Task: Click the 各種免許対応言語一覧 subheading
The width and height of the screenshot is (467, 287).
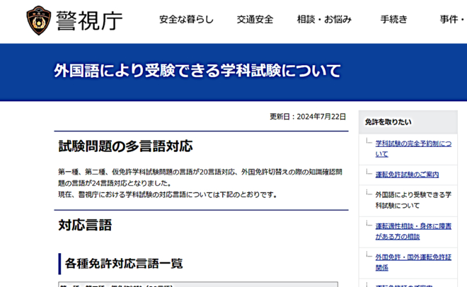Action: (124, 264)
